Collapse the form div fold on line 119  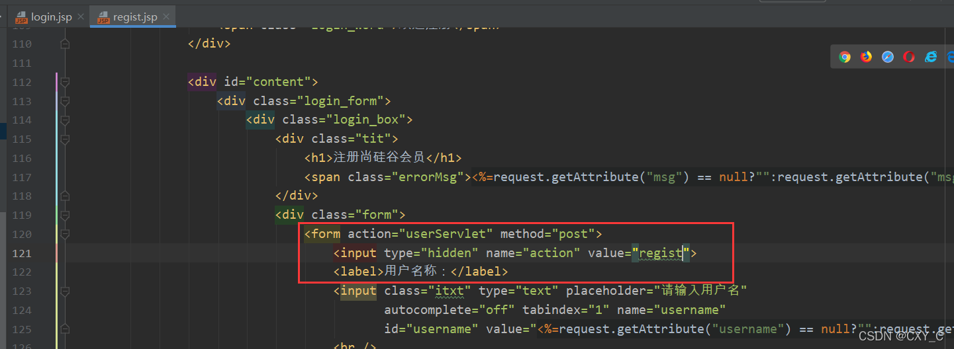point(65,215)
